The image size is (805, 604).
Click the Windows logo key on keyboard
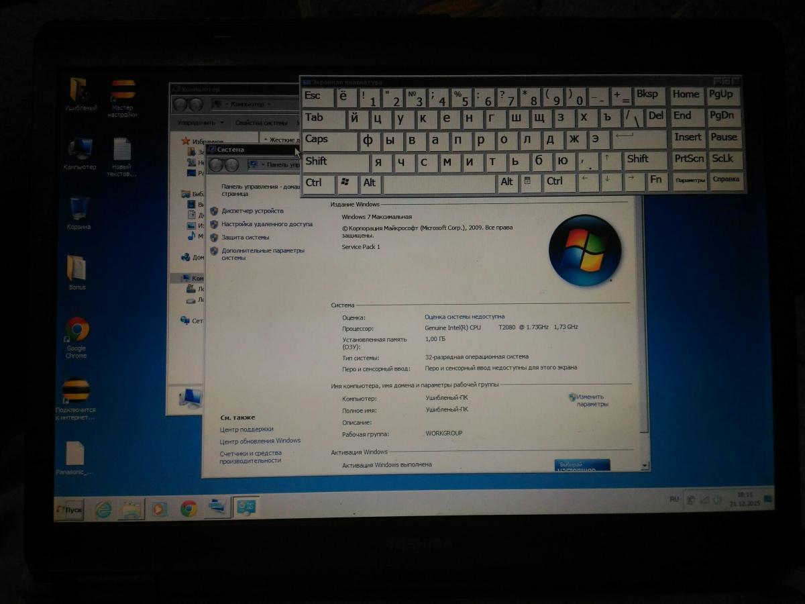coord(347,183)
